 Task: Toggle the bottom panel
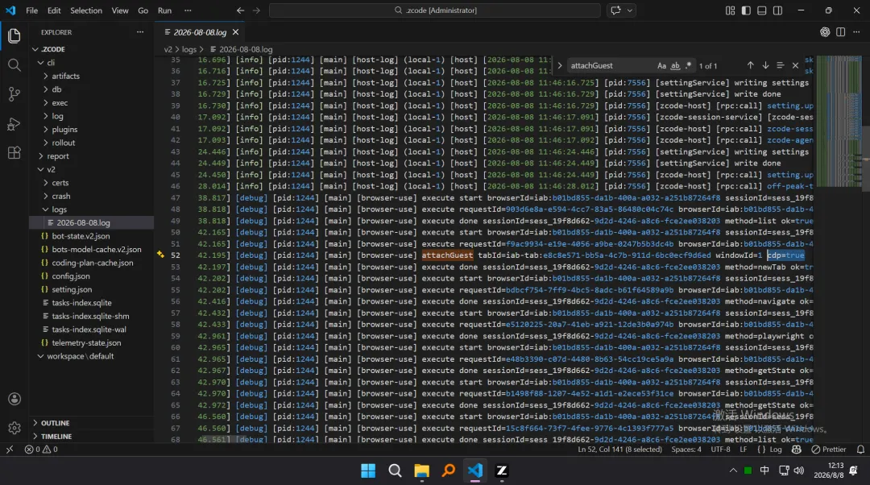(762, 10)
